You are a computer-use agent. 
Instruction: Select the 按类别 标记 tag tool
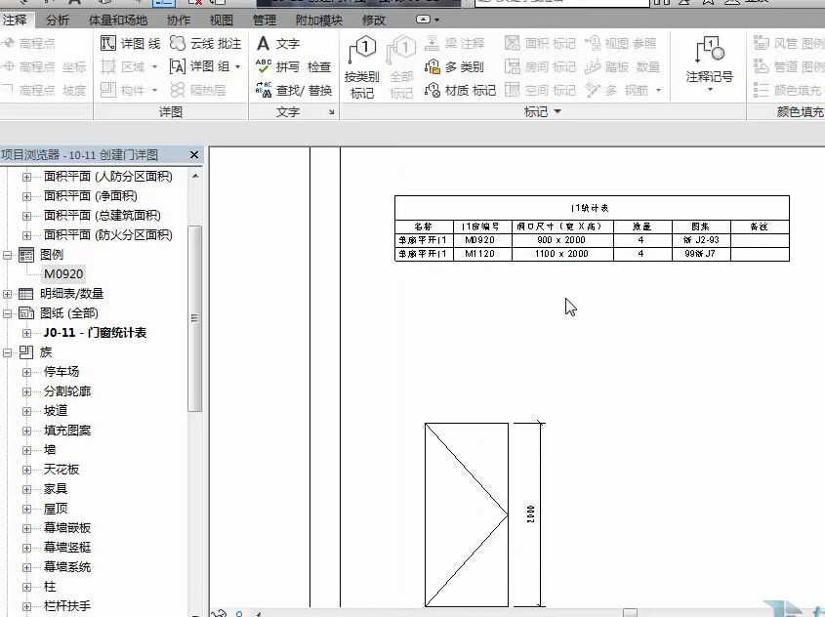(362, 68)
